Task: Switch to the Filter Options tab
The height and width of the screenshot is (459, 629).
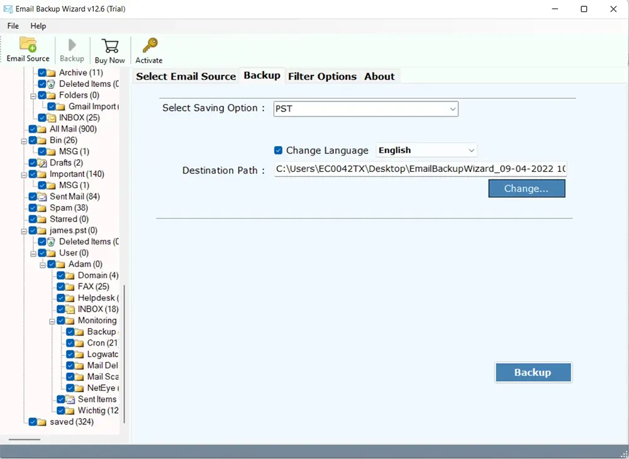Action: (322, 77)
